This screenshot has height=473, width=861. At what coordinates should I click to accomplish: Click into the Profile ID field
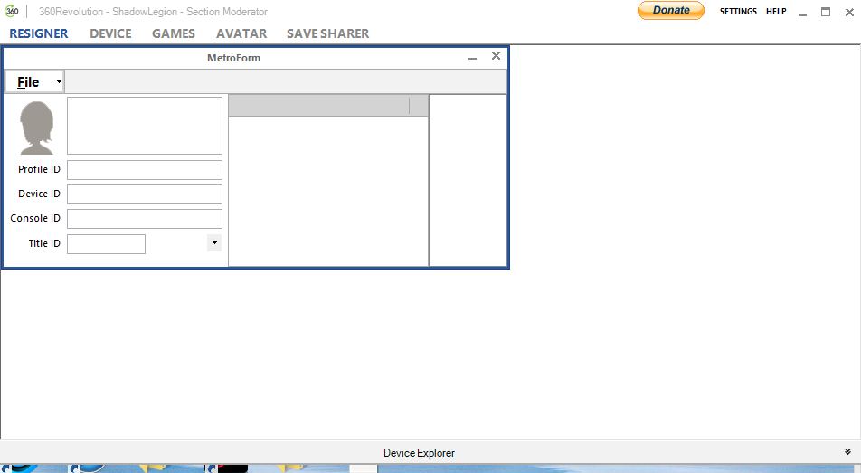(x=145, y=170)
